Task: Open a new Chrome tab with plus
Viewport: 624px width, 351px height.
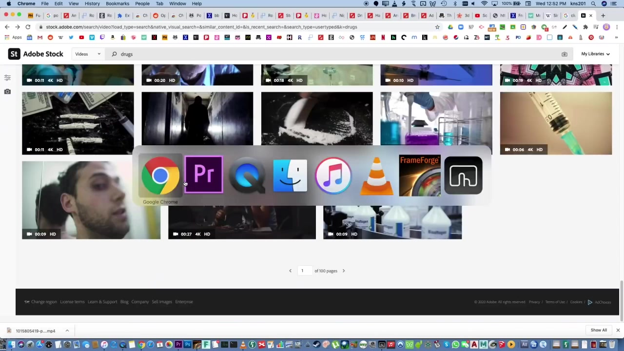Action: tap(603, 16)
